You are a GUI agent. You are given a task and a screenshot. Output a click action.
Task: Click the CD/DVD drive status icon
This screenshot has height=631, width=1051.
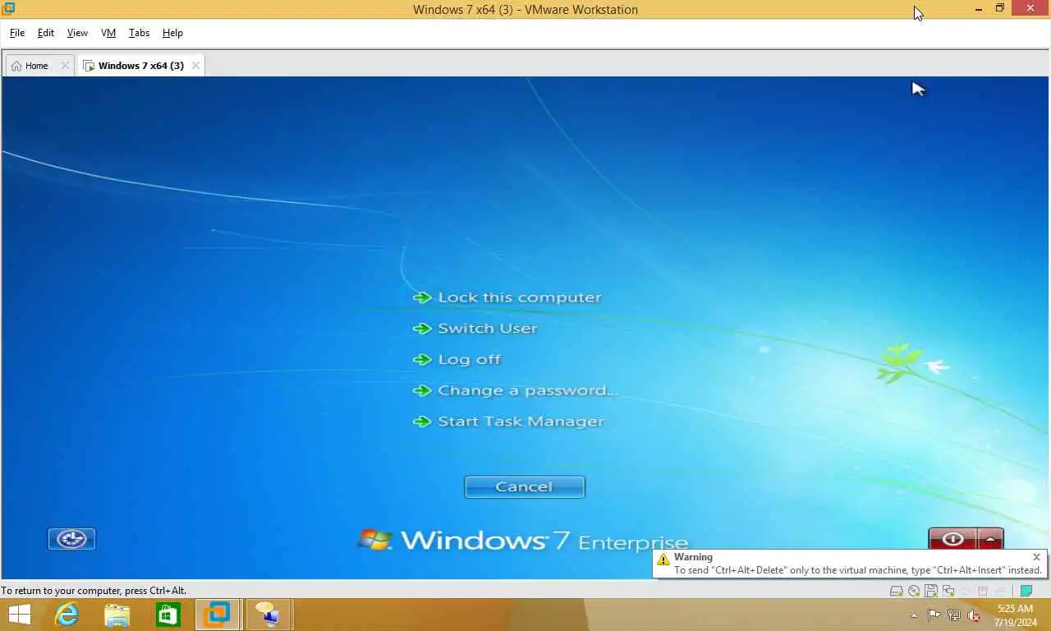[914, 591]
